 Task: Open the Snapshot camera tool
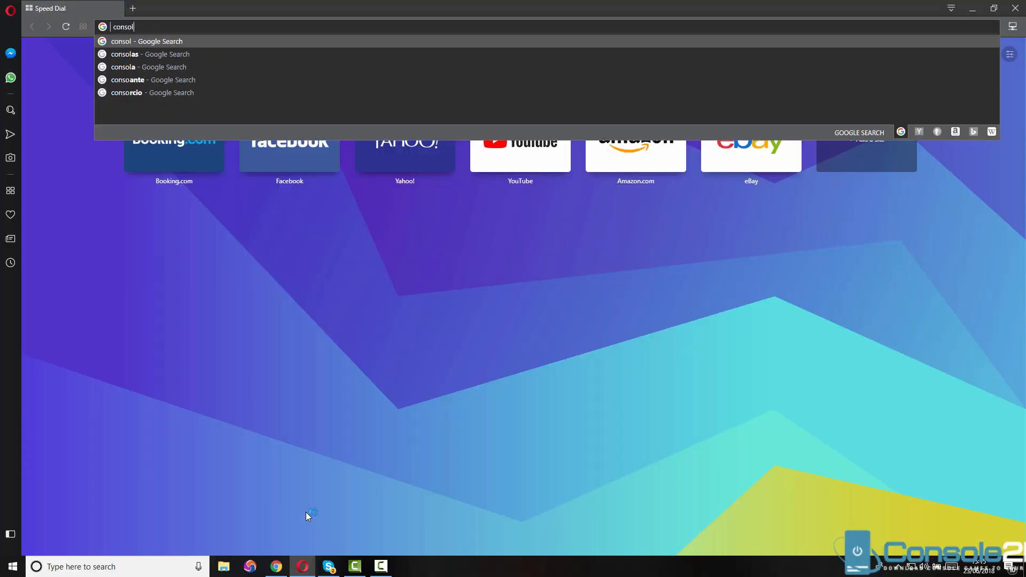coord(10,158)
